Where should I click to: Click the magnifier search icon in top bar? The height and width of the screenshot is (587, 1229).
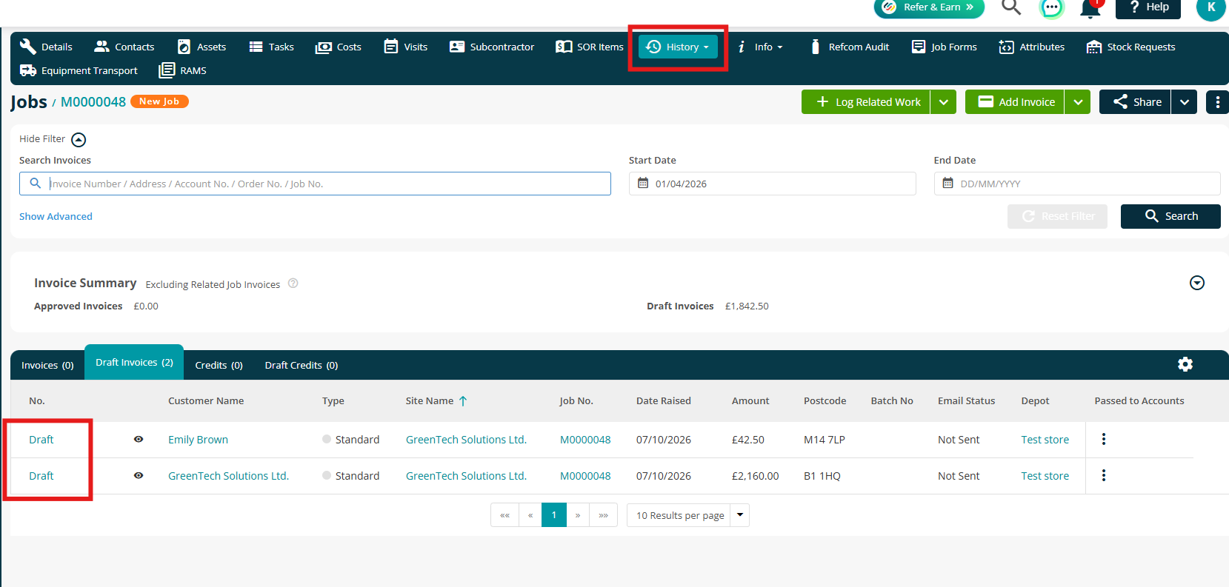[1011, 7]
